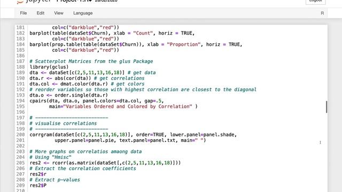The width and height of the screenshot is (342, 192).
Task: Click the comment '# Extract p-values'
Action: pos(55,180)
